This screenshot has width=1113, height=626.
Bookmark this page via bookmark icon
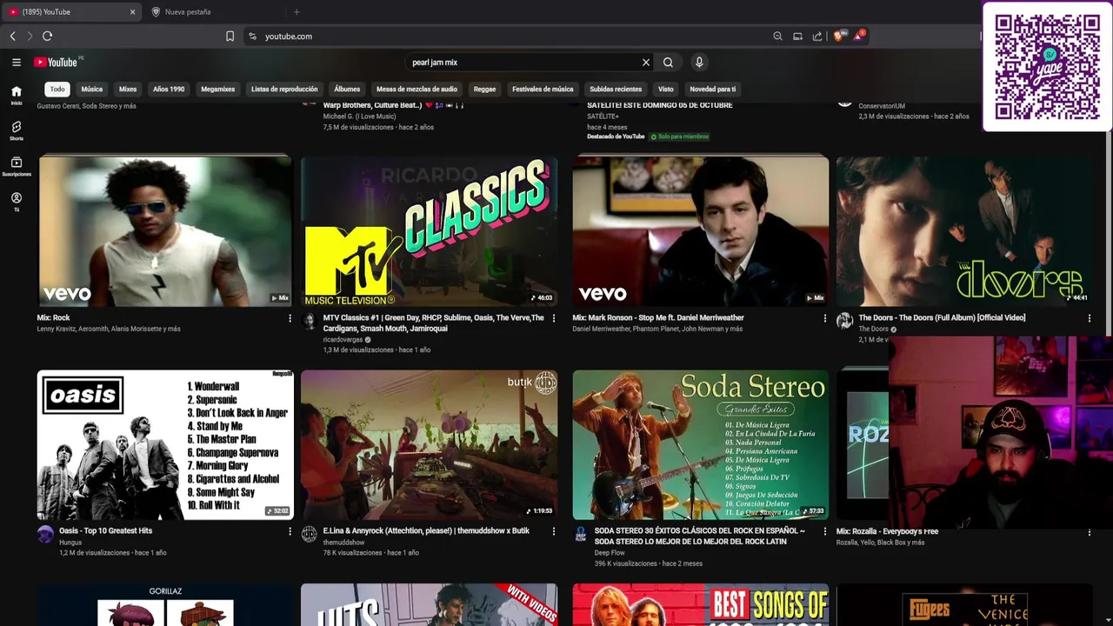point(230,37)
